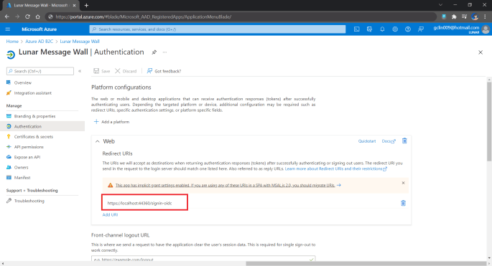
Task: Open the more options ellipsis beside title
Action: 164,52
